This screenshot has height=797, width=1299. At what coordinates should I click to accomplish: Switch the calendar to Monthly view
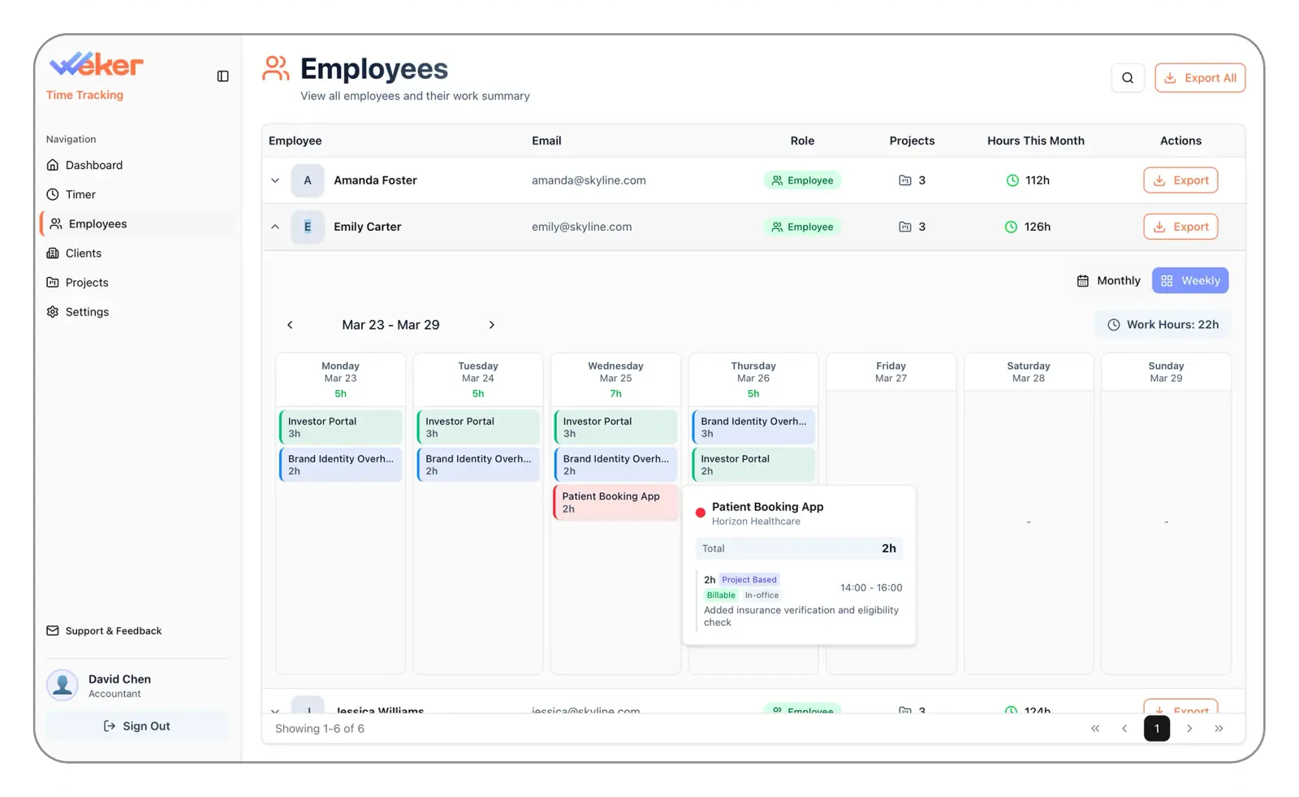pyautogui.click(x=1107, y=280)
